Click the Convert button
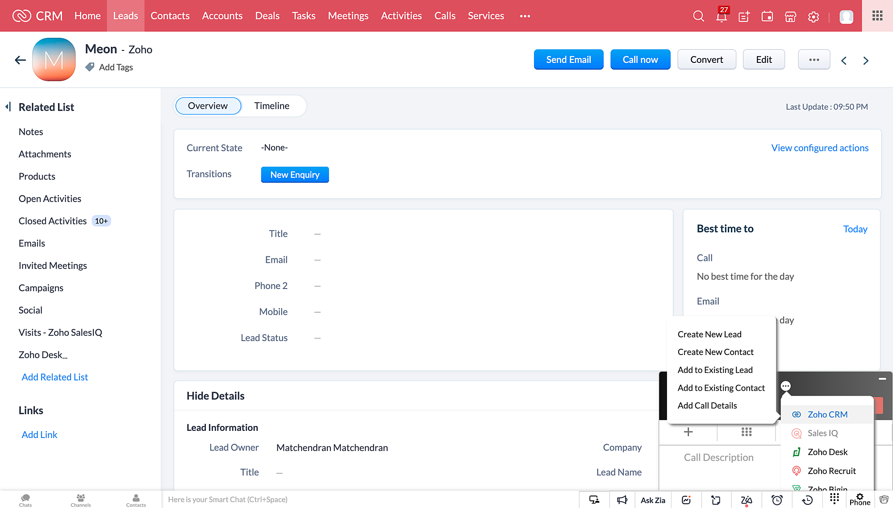This screenshot has height=508, width=893. (706, 59)
